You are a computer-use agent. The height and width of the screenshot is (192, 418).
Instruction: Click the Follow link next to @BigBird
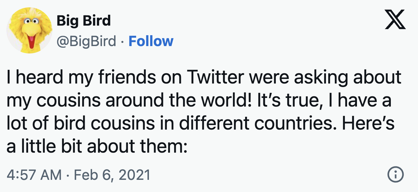[151, 41]
